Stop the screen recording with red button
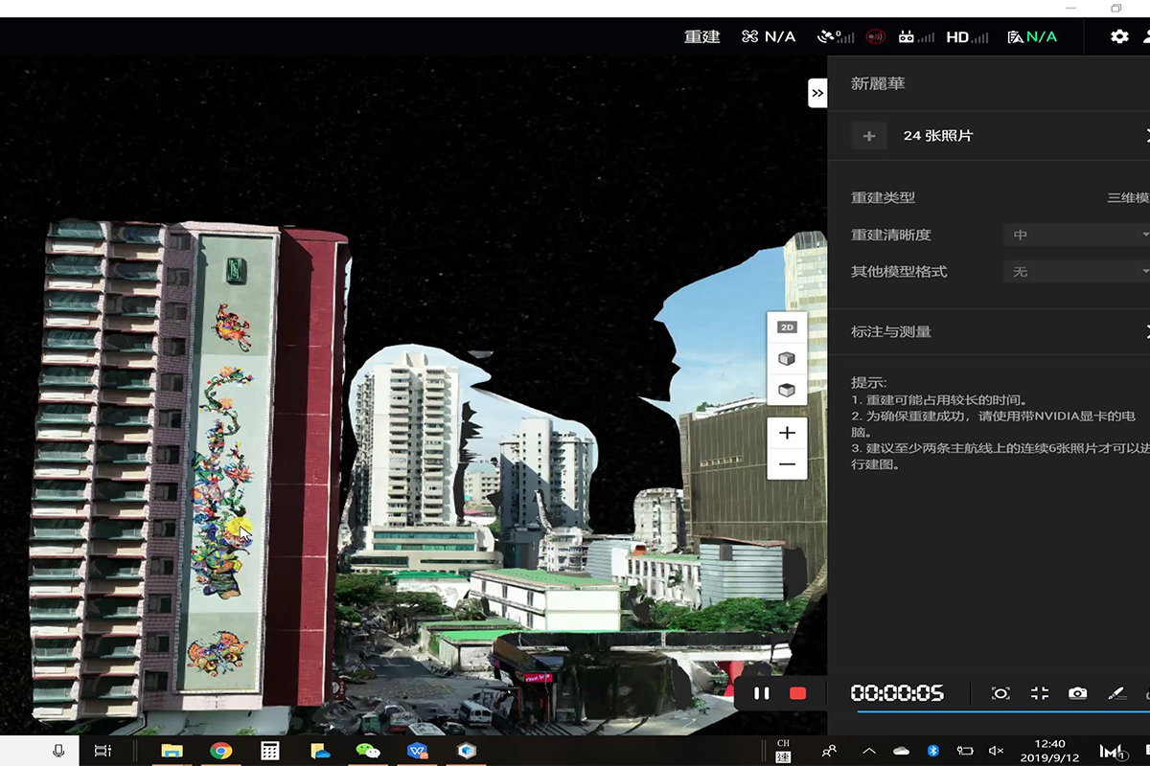 pyautogui.click(x=797, y=693)
